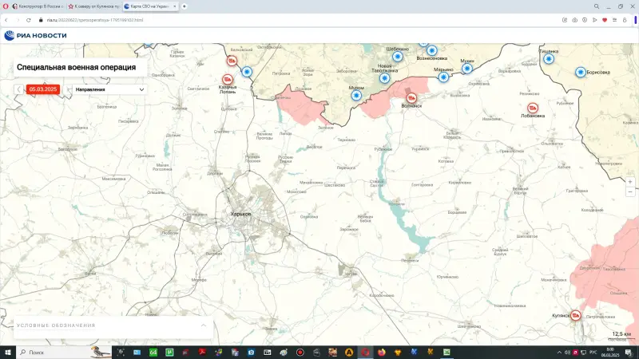Go to previous date with left arrow

click(x=20, y=89)
